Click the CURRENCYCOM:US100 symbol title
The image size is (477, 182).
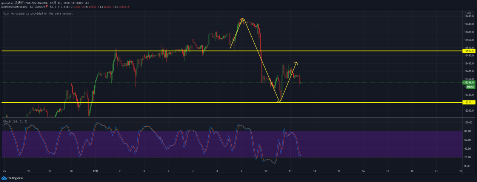pos(16,7)
